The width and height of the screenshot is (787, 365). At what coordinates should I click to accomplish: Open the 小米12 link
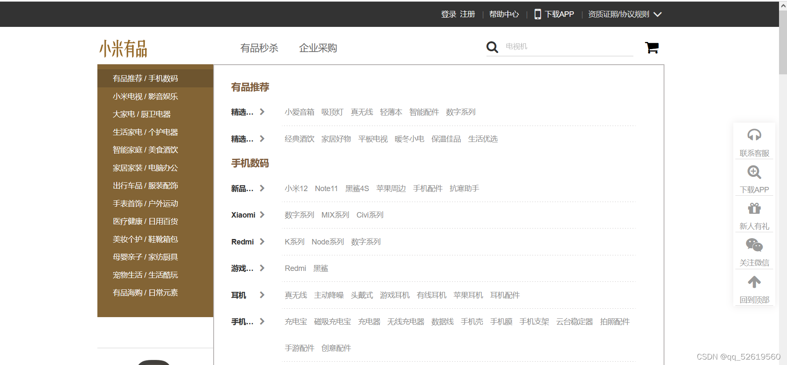296,189
